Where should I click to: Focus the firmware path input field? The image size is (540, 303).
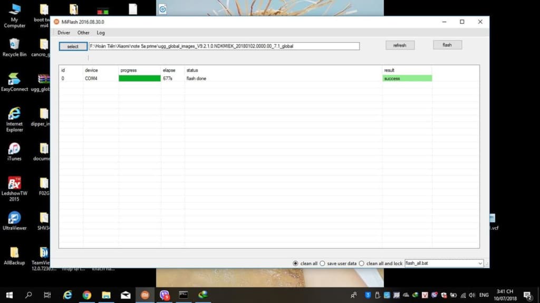(224, 46)
